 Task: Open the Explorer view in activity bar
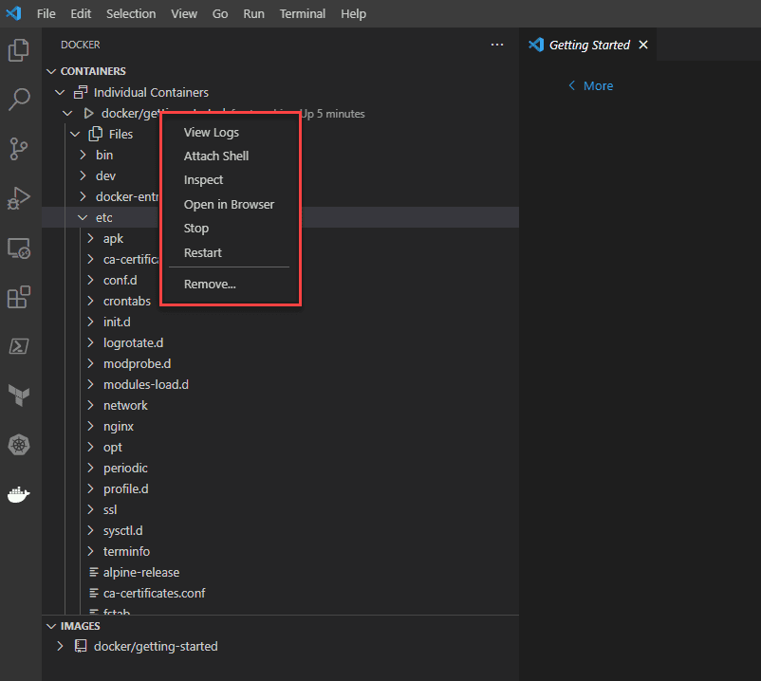(19, 49)
